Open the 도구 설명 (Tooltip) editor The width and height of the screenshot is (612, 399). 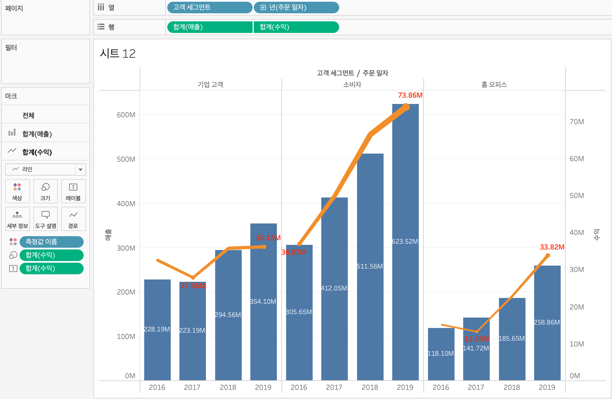click(x=45, y=219)
